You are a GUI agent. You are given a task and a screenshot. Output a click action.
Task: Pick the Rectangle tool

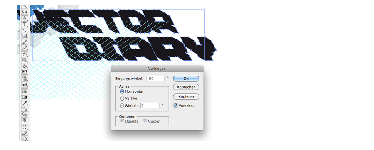tap(25, 36)
